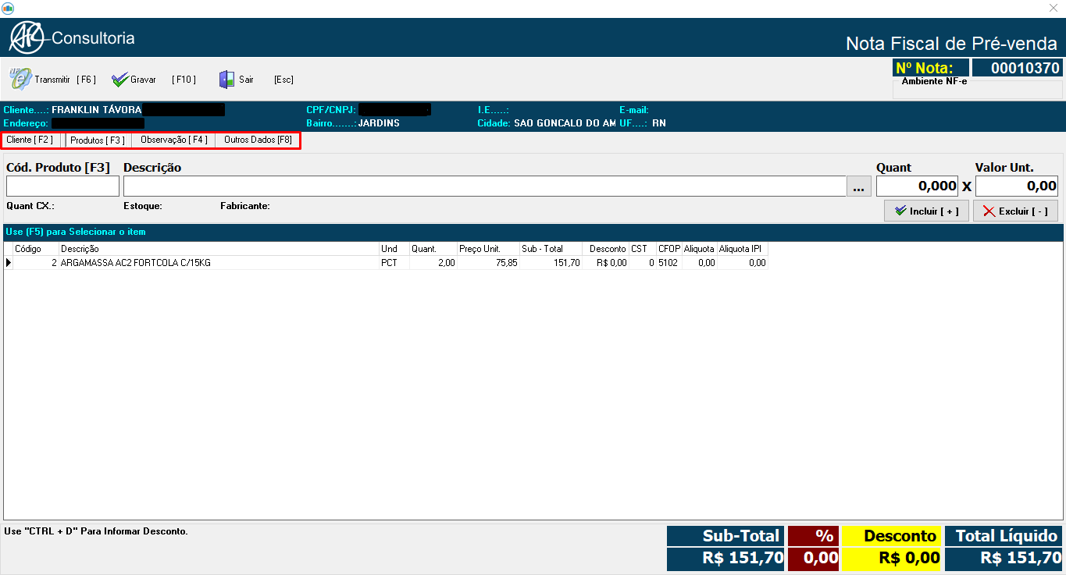1066x575 pixels.
Task: Click the CST column header
Action: click(643, 249)
